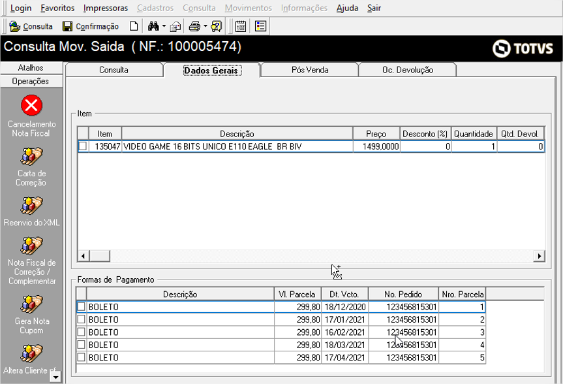The height and width of the screenshot is (384, 563).
Task: Check the item 135047 row checkbox
Action: click(x=83, y=146)
